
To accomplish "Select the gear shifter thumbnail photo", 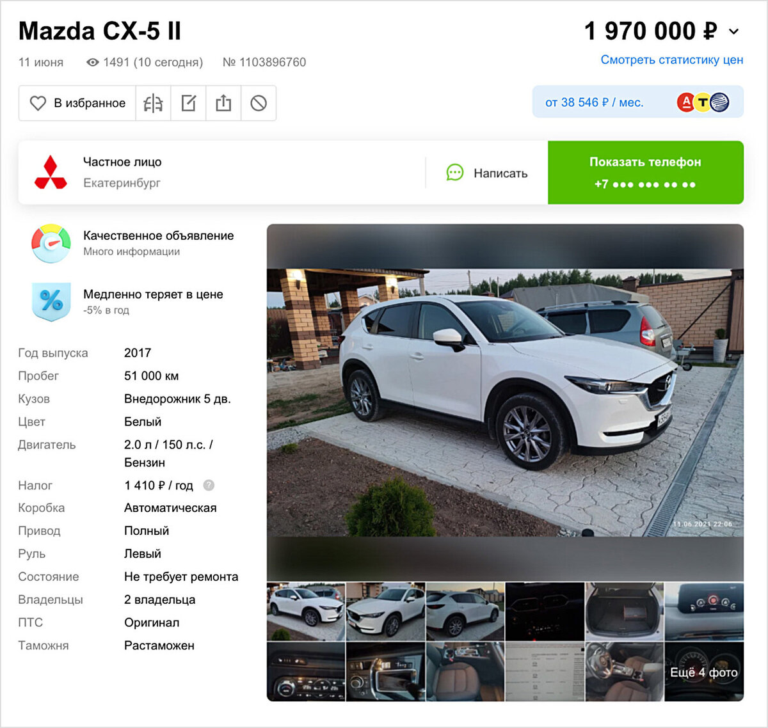I will pyautogui.click(x=385, y=672).
